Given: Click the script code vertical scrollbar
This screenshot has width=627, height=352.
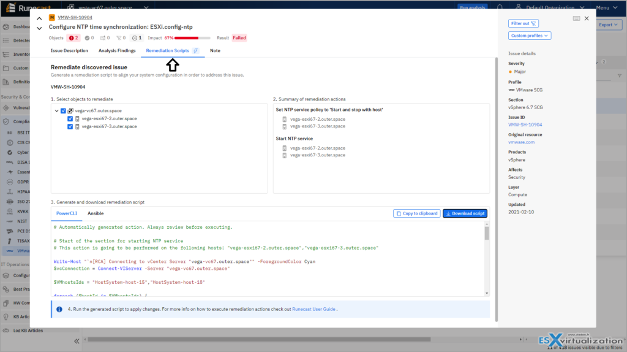Looking at the screenshot, I should pos(487,233).
